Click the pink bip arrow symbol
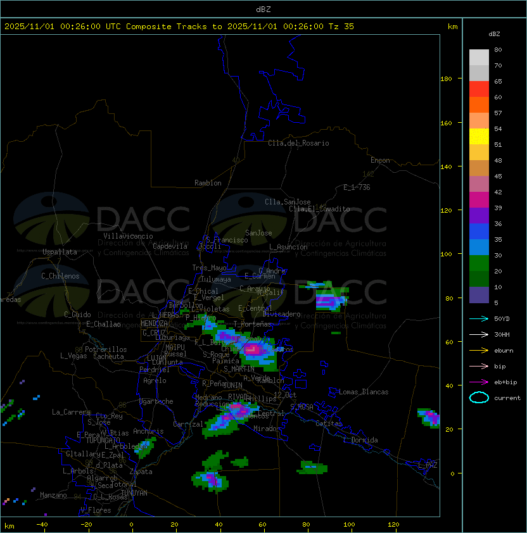The image size is (527, 533). (479, 367)
